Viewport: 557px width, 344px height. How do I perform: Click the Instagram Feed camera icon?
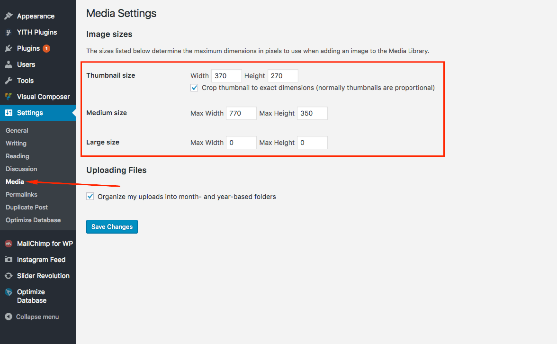pyautogui.click(x=9, y=260)
